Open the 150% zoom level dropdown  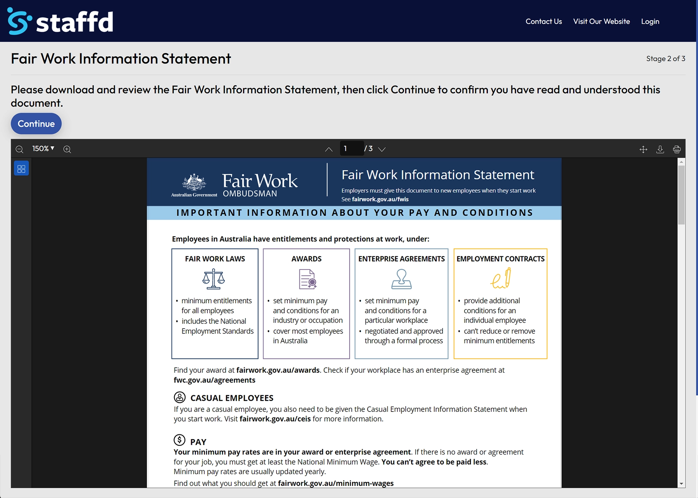tap(43, 149)
